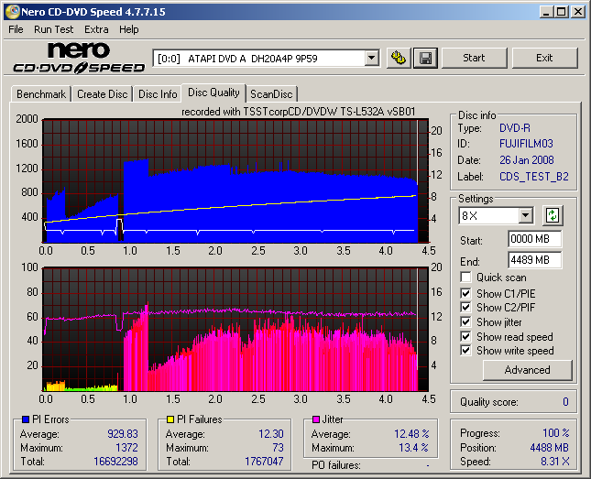Click the 26 Jan 2008 date value
Image resolution: width=591 pixels, height=479 pixels.
click(x=527, y=160)
